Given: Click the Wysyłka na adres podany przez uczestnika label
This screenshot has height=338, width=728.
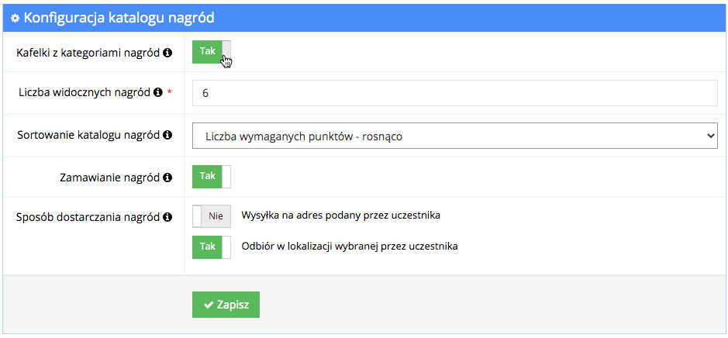Looking at the screenshot, I should click(341, 216).
